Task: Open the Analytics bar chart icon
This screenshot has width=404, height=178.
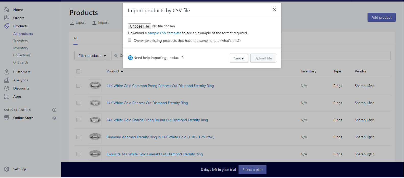Action: pos(7,80)
